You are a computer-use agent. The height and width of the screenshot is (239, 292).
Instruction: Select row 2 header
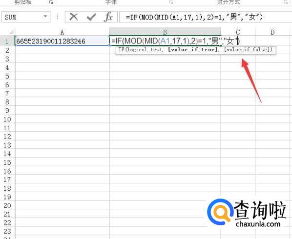point(7,50)
